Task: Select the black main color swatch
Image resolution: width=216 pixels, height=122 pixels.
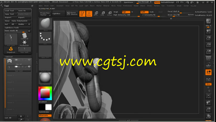Action: 42,107
